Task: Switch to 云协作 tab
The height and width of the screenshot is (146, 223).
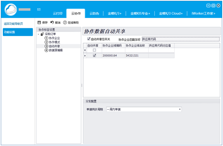Action: [76, 14]
